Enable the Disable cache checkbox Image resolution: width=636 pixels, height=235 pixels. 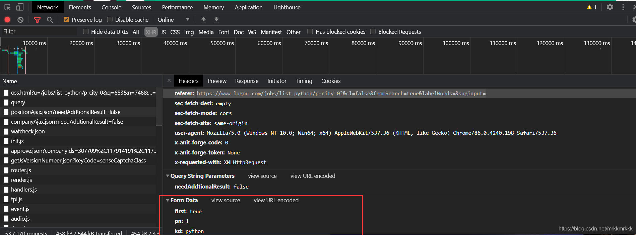click(x=110, y=20)
